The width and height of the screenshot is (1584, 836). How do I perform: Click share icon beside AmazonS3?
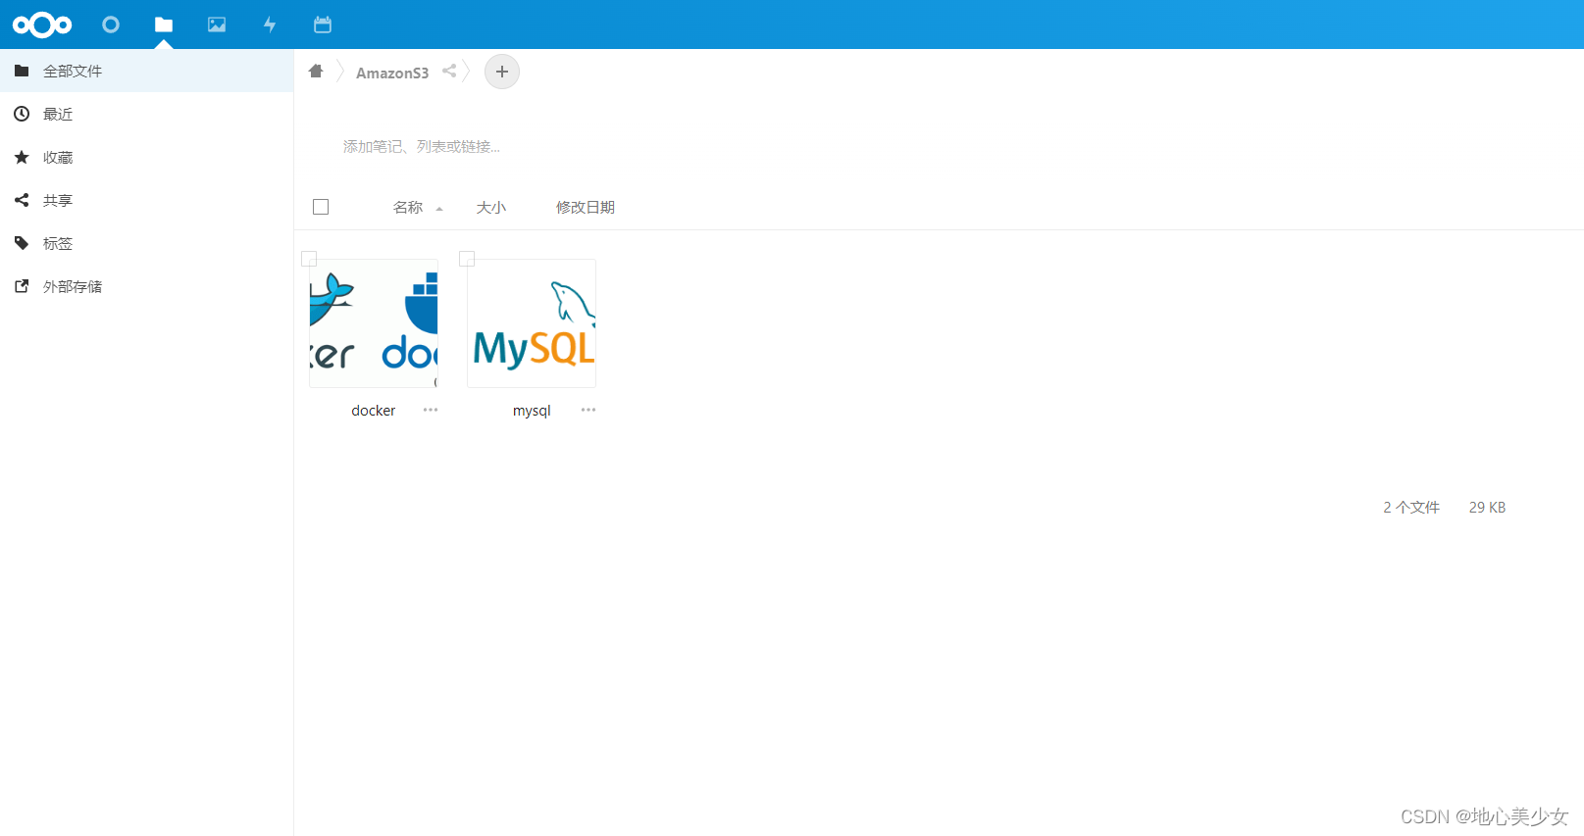click(449, 72)
